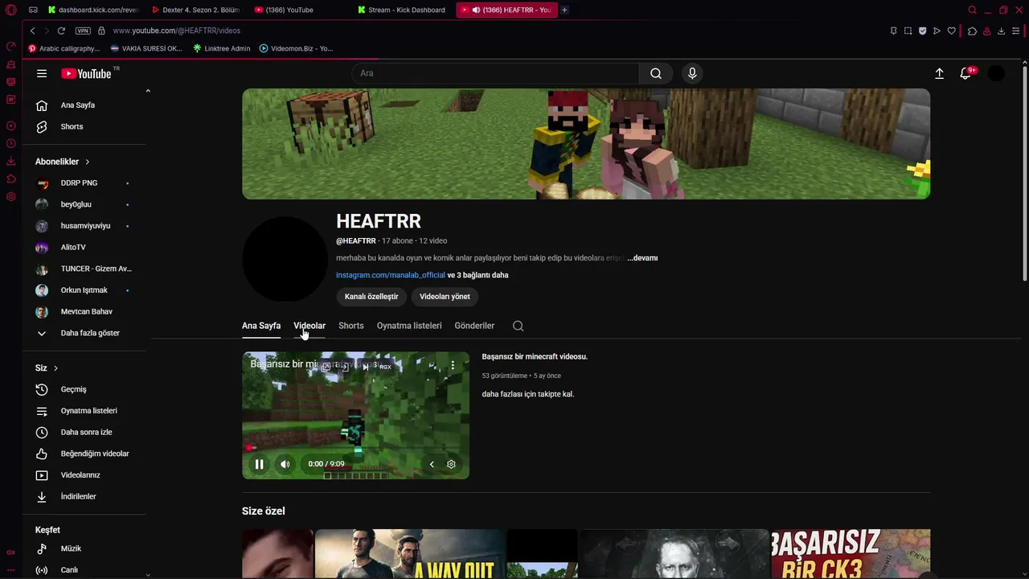Switch to Stream - Kick Dashboard browser tab
Viewport: 1029px width, 579px height.
pos(400,10)
